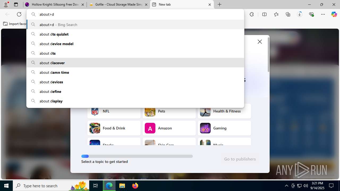This screenshot has width=340, height=191.
Task: Open Settings and more ellipsis
Action: 323,14
